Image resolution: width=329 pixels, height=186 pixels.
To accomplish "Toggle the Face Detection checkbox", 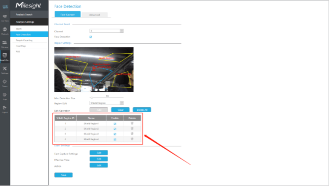I will (x=91, y=37).
